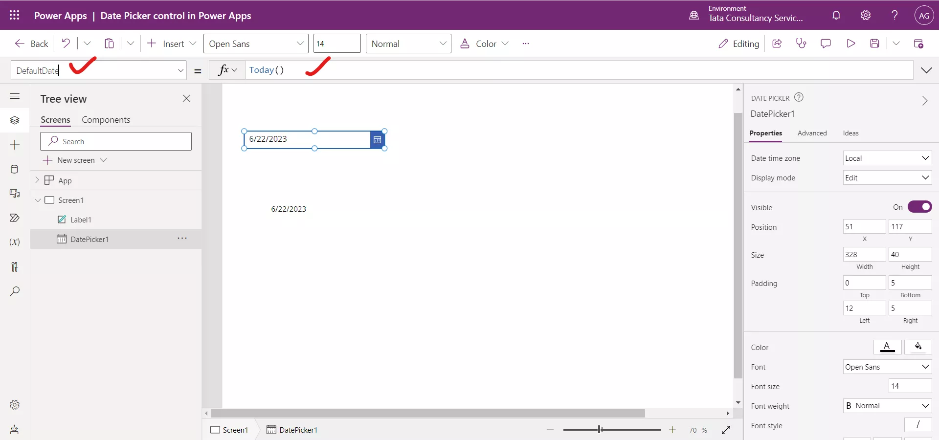This screenshot has width=939, height=440.
Task: Open the Variables panel
Action: pyautogui.click(x=15, y=242)
